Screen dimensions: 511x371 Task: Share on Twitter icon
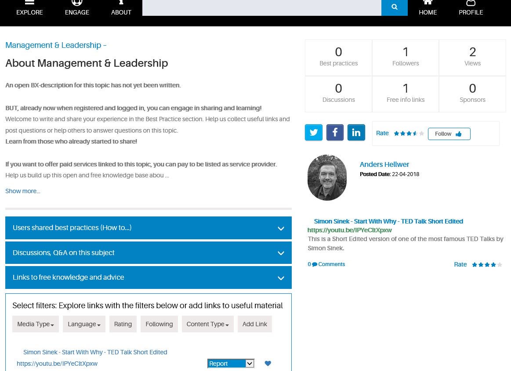point(314,132)
